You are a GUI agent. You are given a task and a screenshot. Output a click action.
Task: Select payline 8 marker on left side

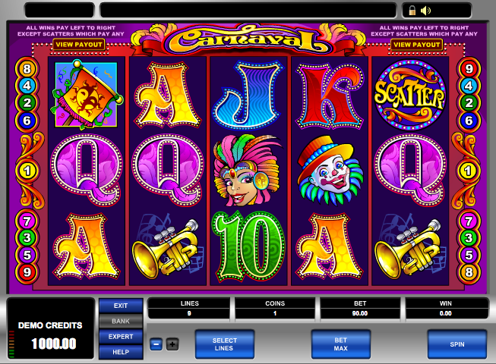coord(27,69)
